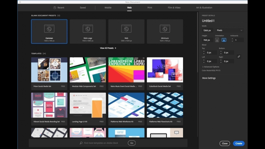The image size is (265, 149).
Task: Increase the Artboards count with stepper arrow
Action: (232, 39)
